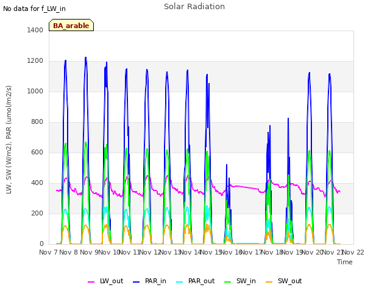
Task: Click the PAR_out legend label
Action: (x=201, y=281)
